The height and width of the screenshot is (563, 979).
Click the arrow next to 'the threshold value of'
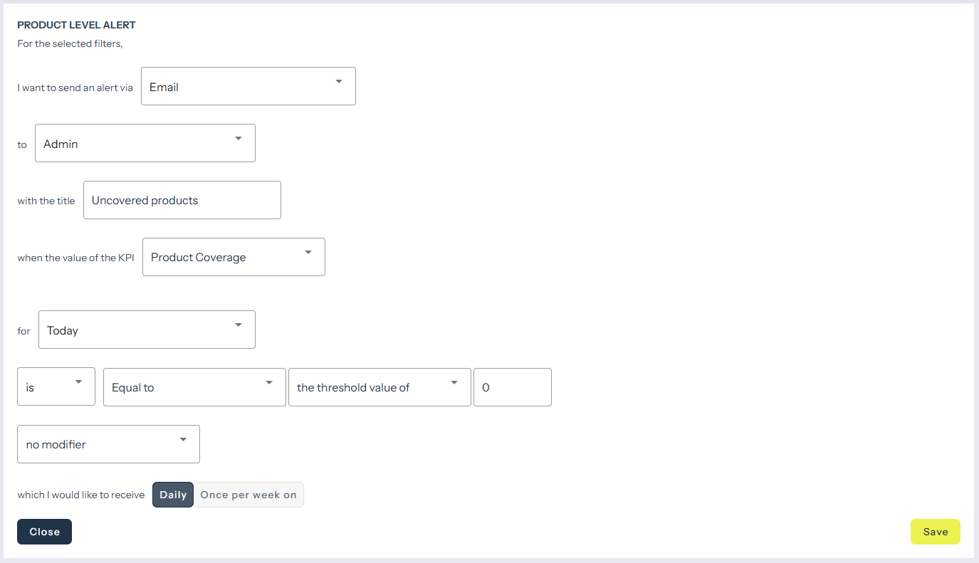454,382
